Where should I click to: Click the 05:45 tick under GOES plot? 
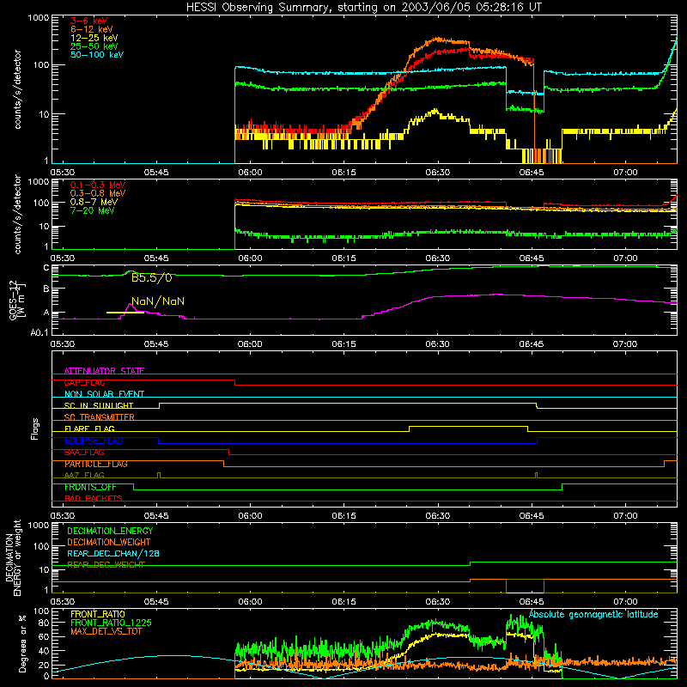156,344
